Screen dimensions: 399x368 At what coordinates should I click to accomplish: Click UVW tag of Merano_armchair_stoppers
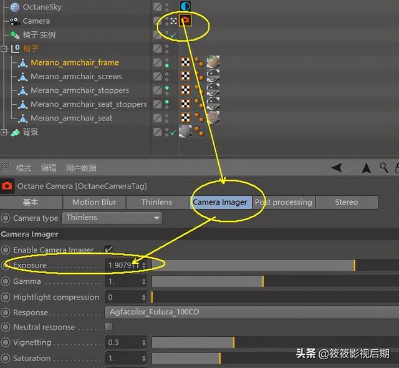point(185,90)
